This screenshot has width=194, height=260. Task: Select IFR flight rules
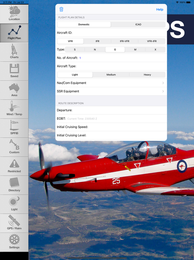pyautogui.click(x=97, y=41)
